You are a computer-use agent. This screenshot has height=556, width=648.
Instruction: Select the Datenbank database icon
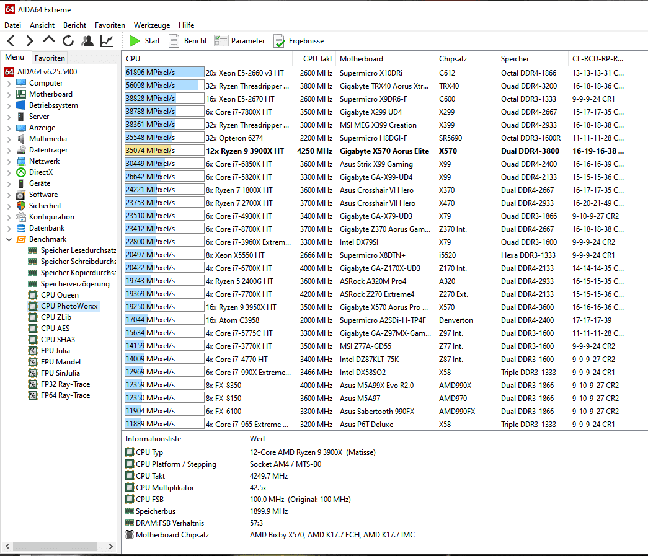click(21, 228)
